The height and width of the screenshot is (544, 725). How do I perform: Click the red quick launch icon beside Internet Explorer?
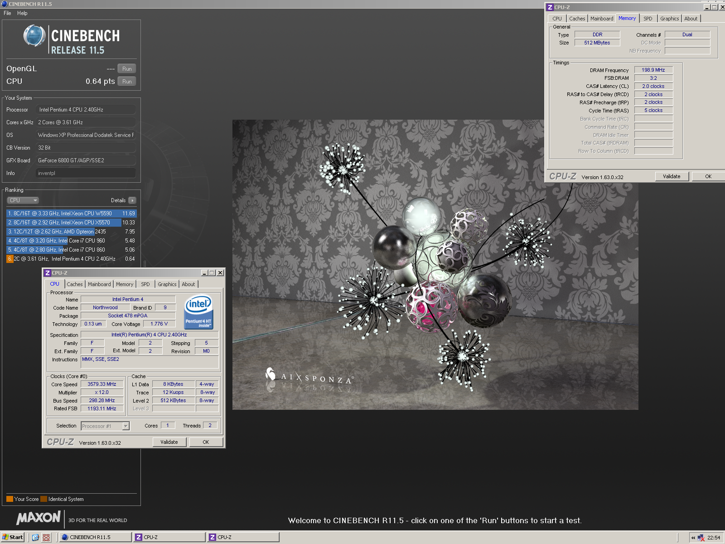[x=46, y=537]
